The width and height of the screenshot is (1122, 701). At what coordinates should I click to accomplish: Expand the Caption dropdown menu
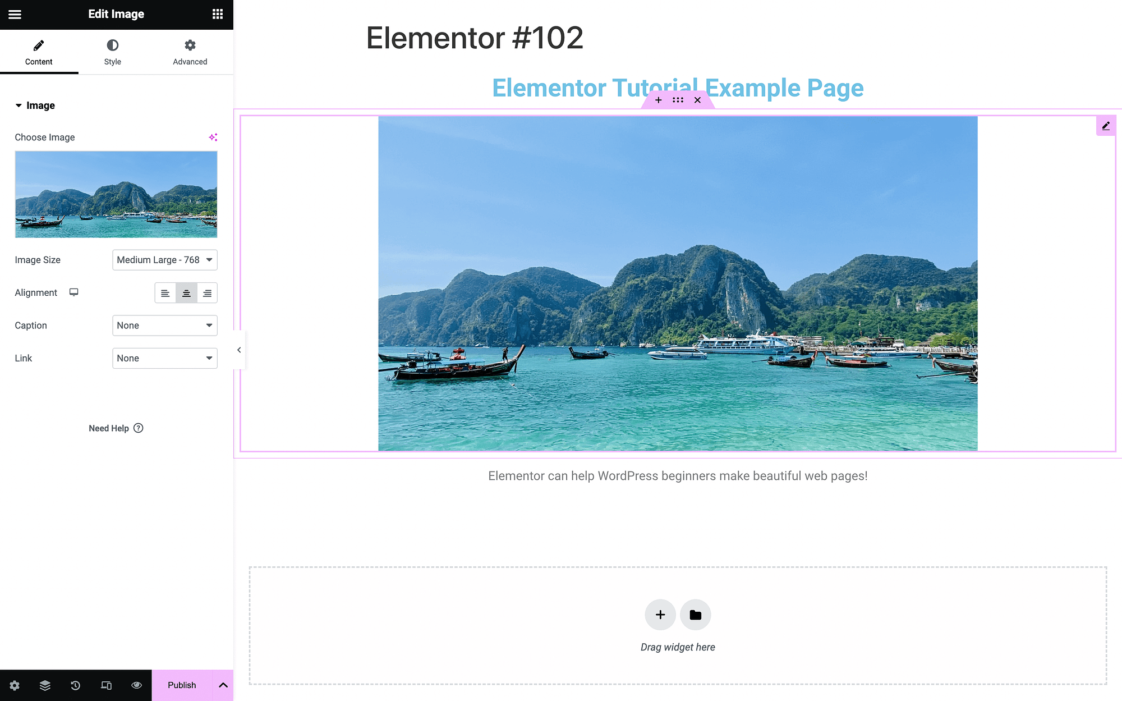click(165, 326)
